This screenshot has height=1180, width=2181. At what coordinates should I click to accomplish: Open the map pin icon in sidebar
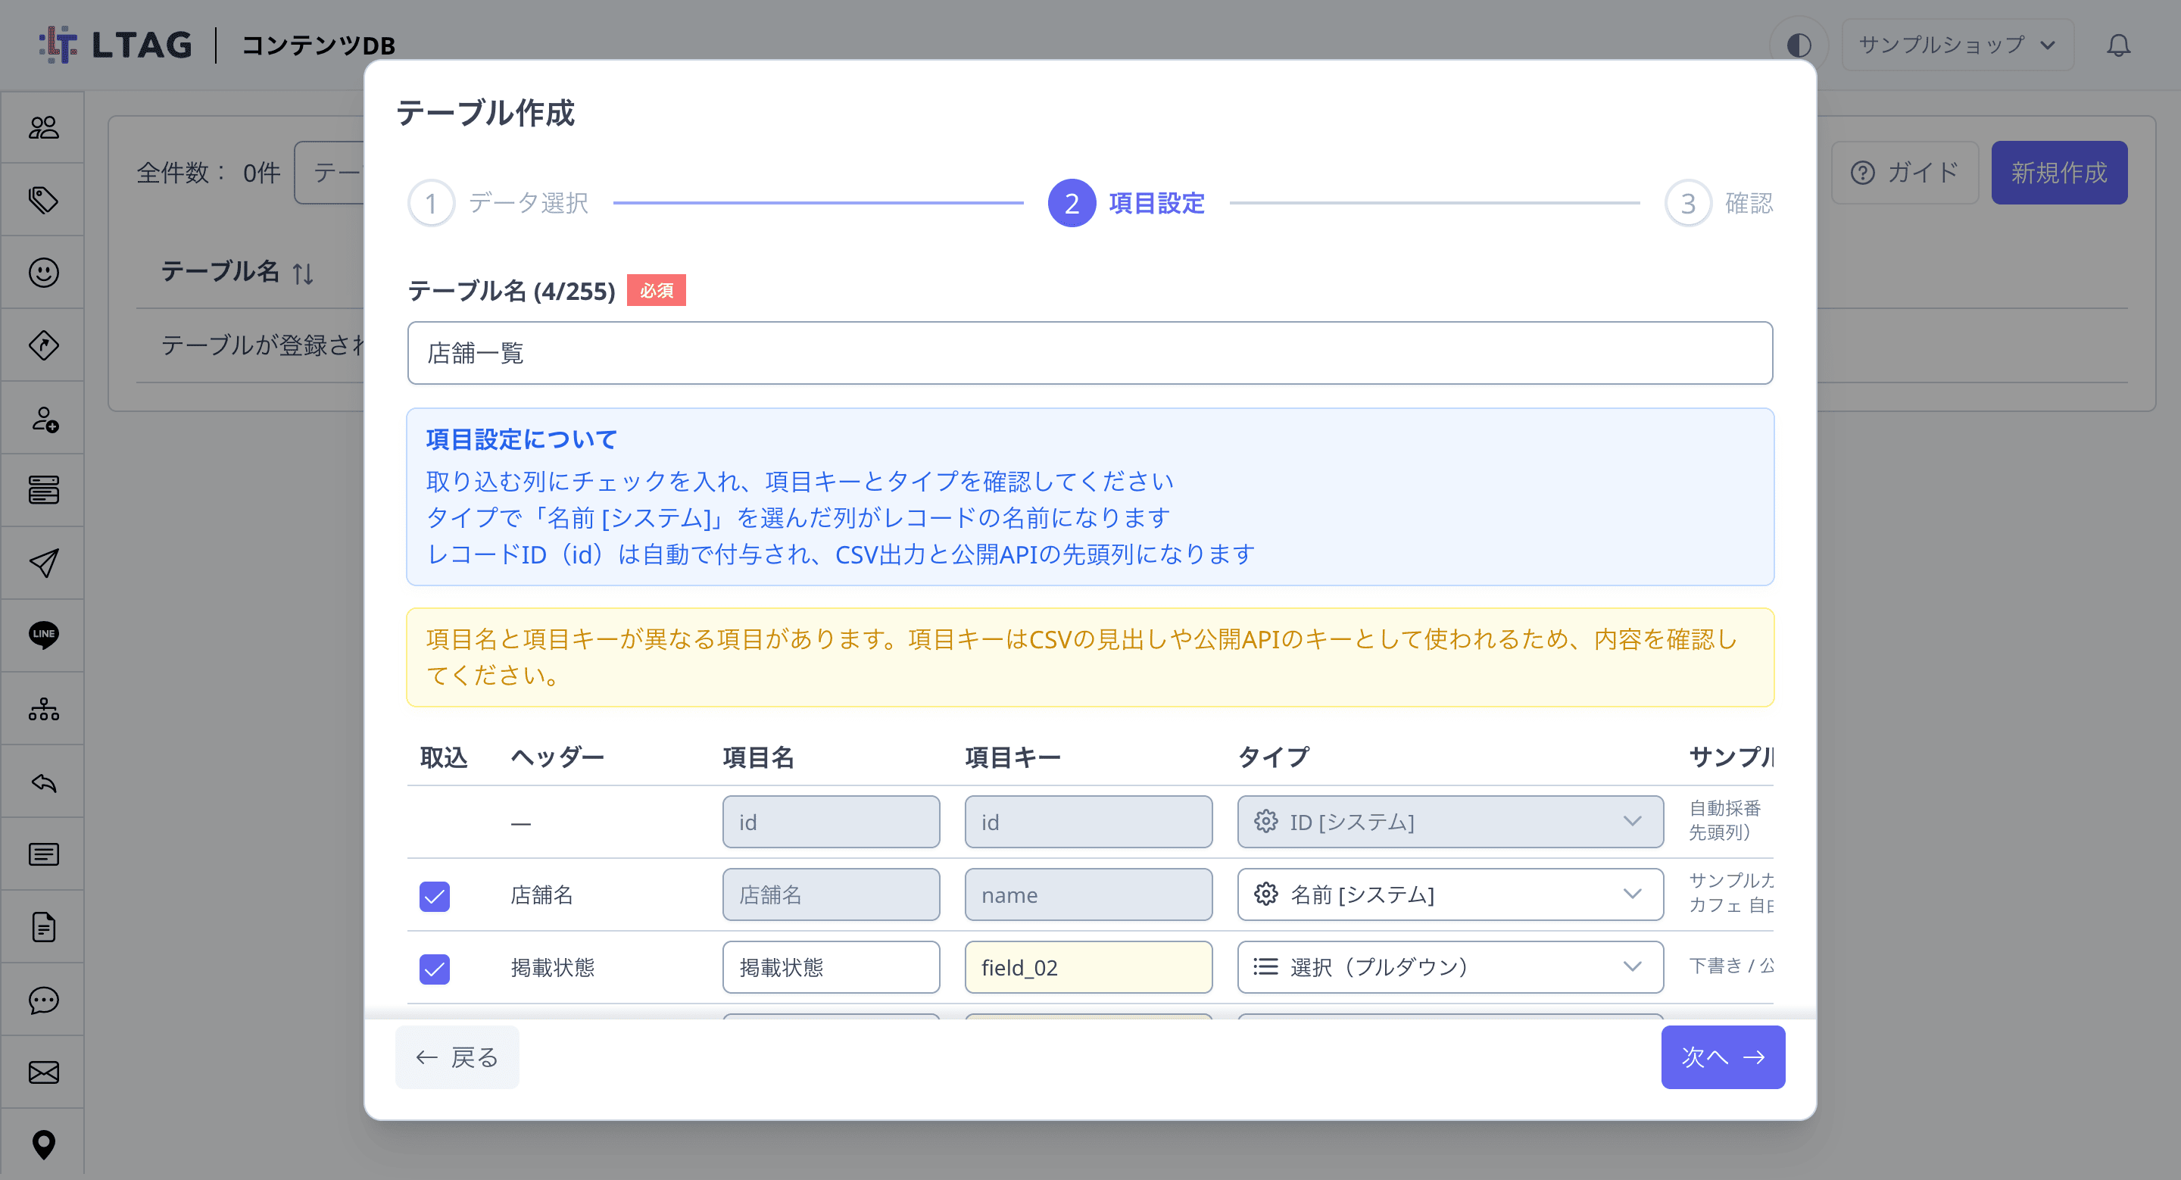43,1144
